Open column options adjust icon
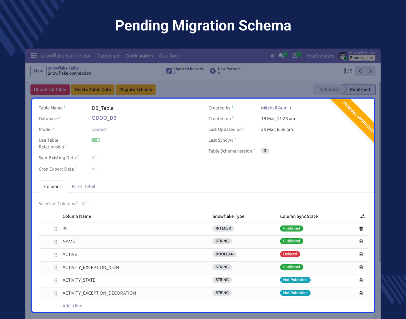The image size is (406, 319). (362, 216)
